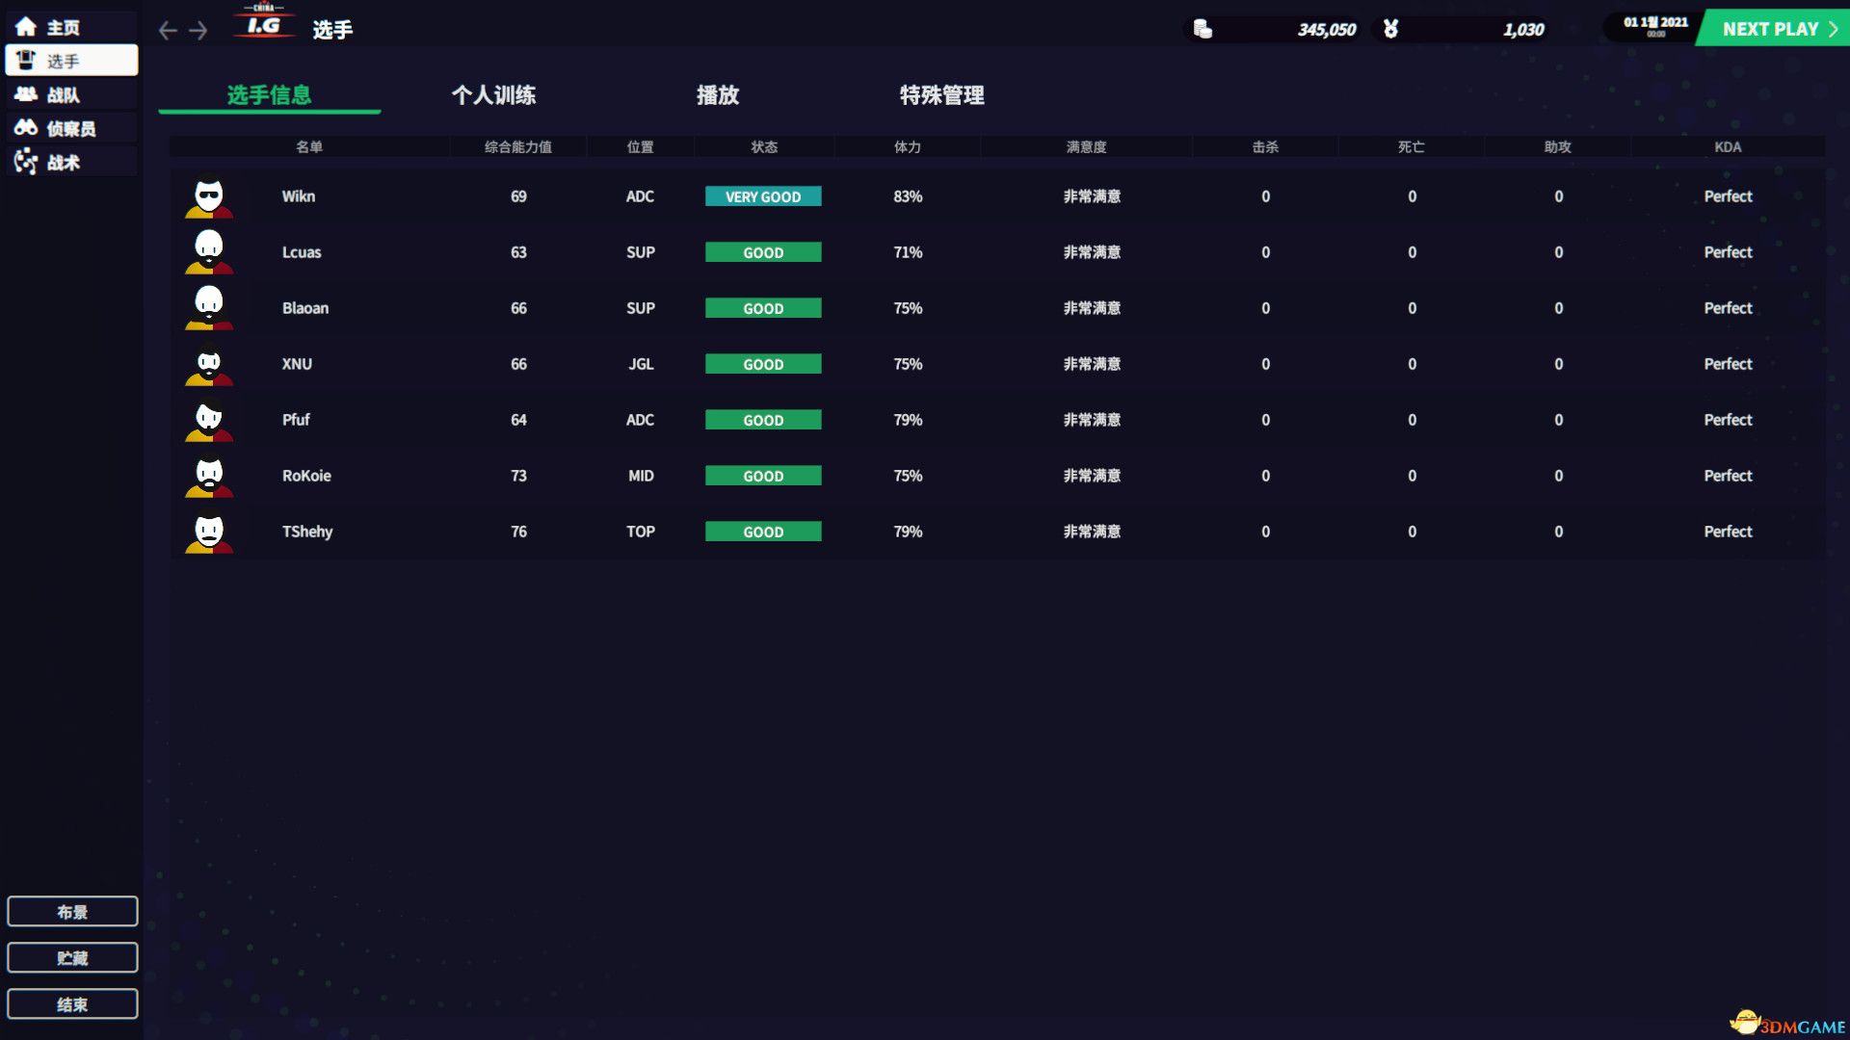Click the I.G team logo
Screen dimensions: 1850x1040
[263, 23]
